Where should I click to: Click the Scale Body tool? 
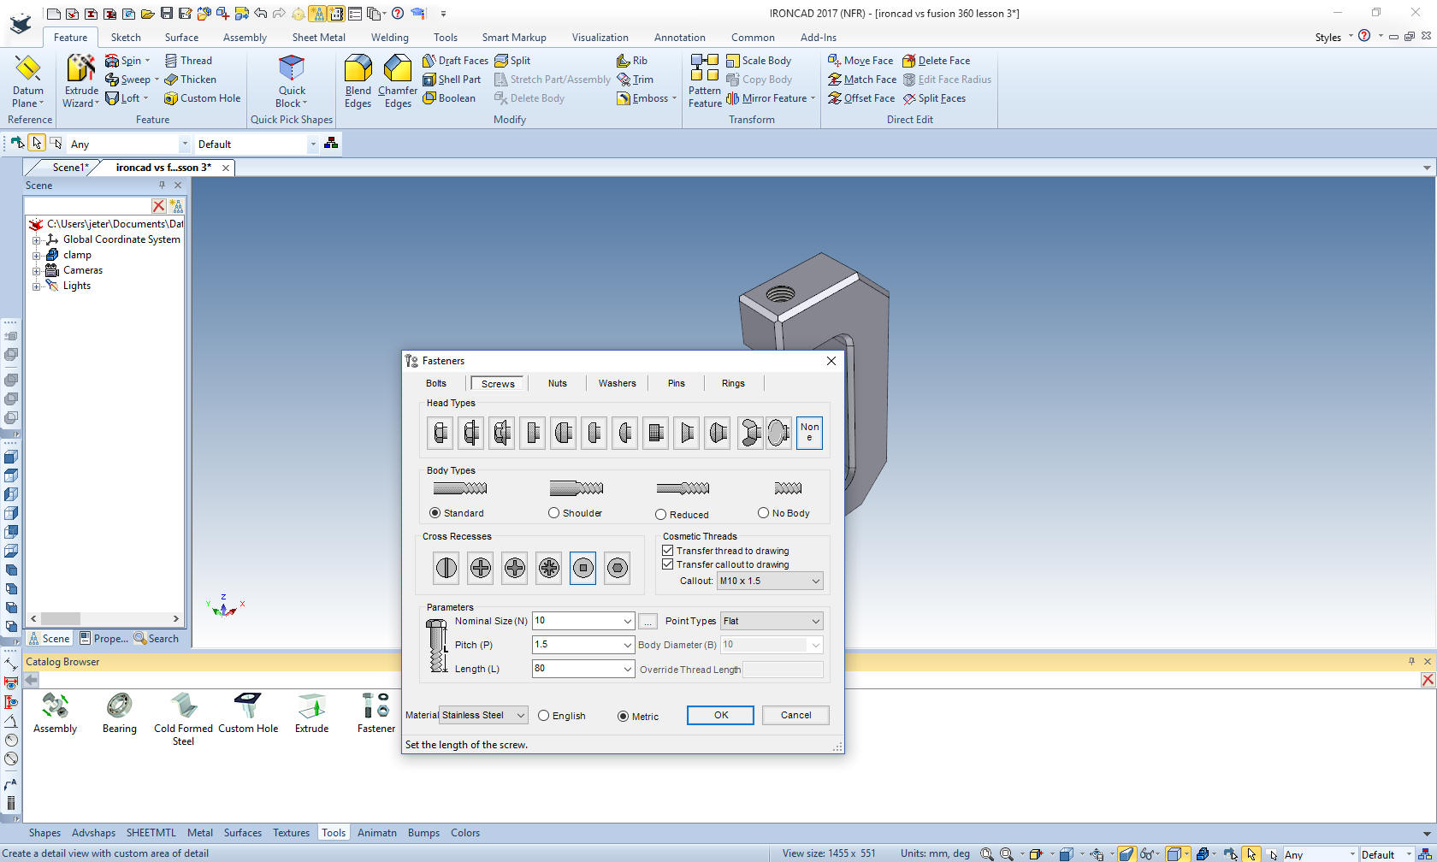759,61
